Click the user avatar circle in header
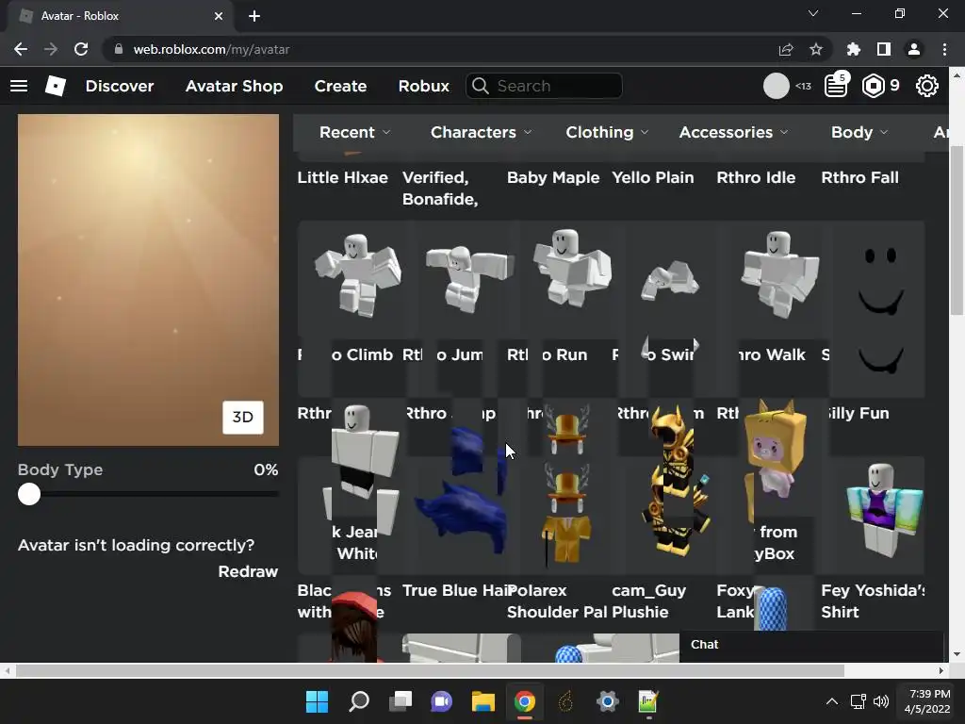The width and height of the screenshot is (965, 724). pyautogui.click(x=777, y=86)
